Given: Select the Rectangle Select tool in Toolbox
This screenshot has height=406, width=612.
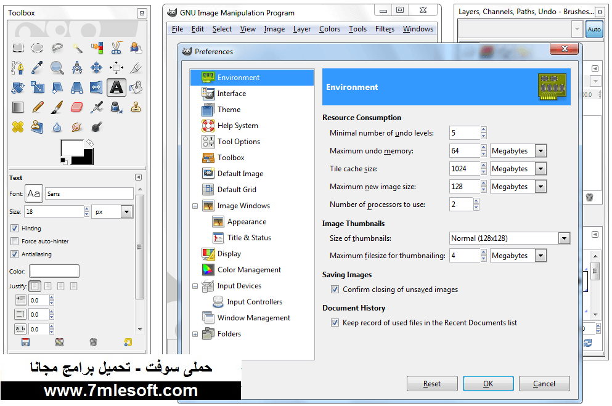Looking at the screenshot, I should click(18, 48).
